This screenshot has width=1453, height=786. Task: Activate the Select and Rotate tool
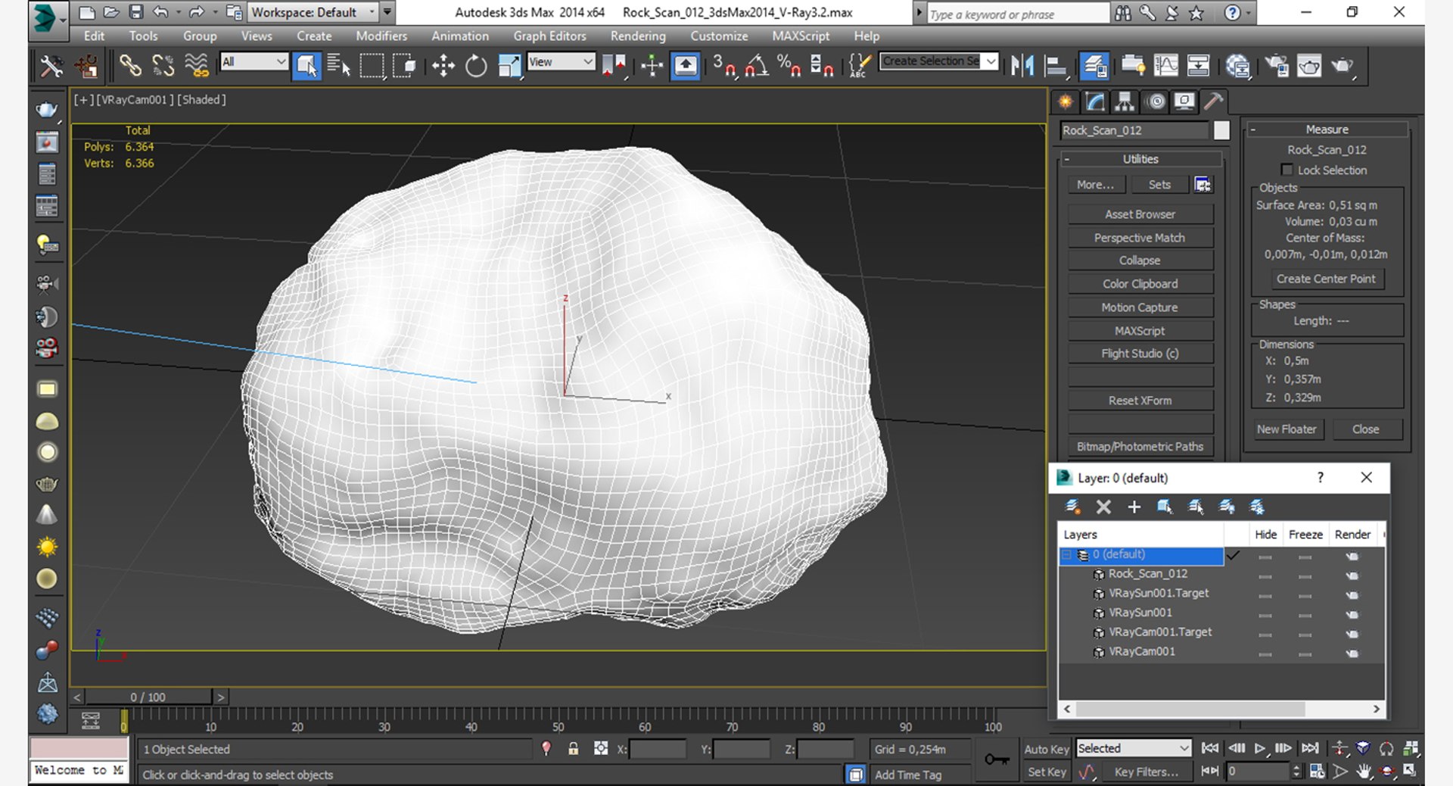(476, 66)
